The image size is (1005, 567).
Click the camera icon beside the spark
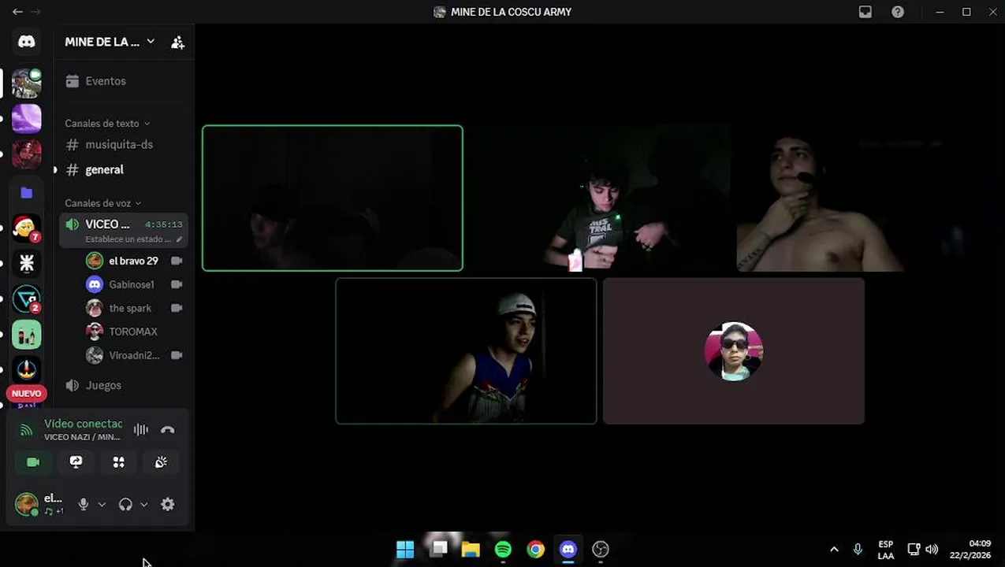(177, 308)
